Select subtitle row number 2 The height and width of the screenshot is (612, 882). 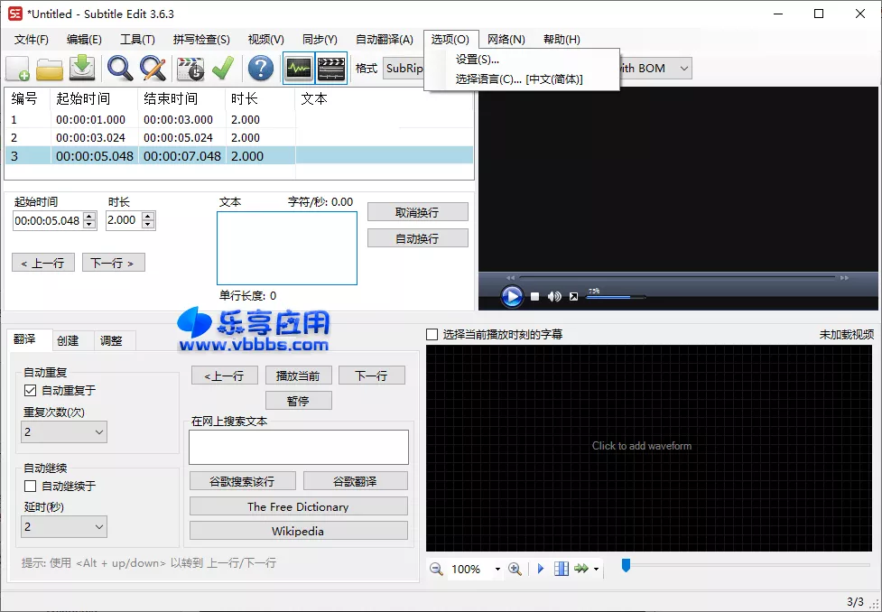90,137
